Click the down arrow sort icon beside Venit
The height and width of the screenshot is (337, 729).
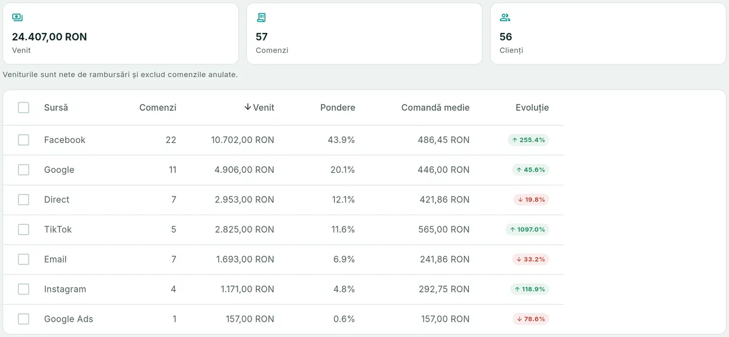(x=247, y=107)
